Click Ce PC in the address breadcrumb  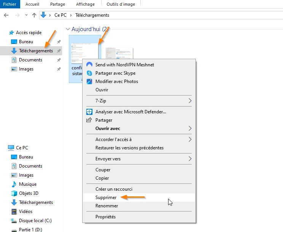point(60,15)
